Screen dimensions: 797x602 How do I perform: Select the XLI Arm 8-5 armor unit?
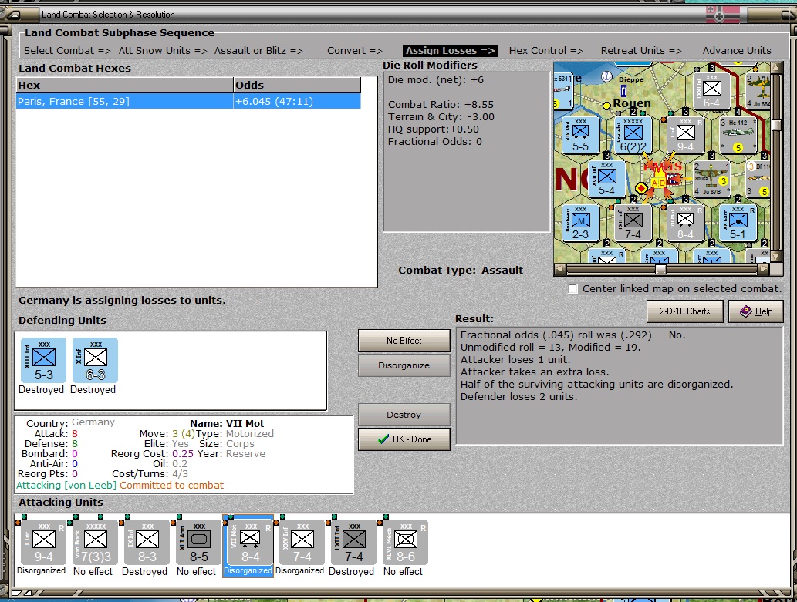coord(199,542)
